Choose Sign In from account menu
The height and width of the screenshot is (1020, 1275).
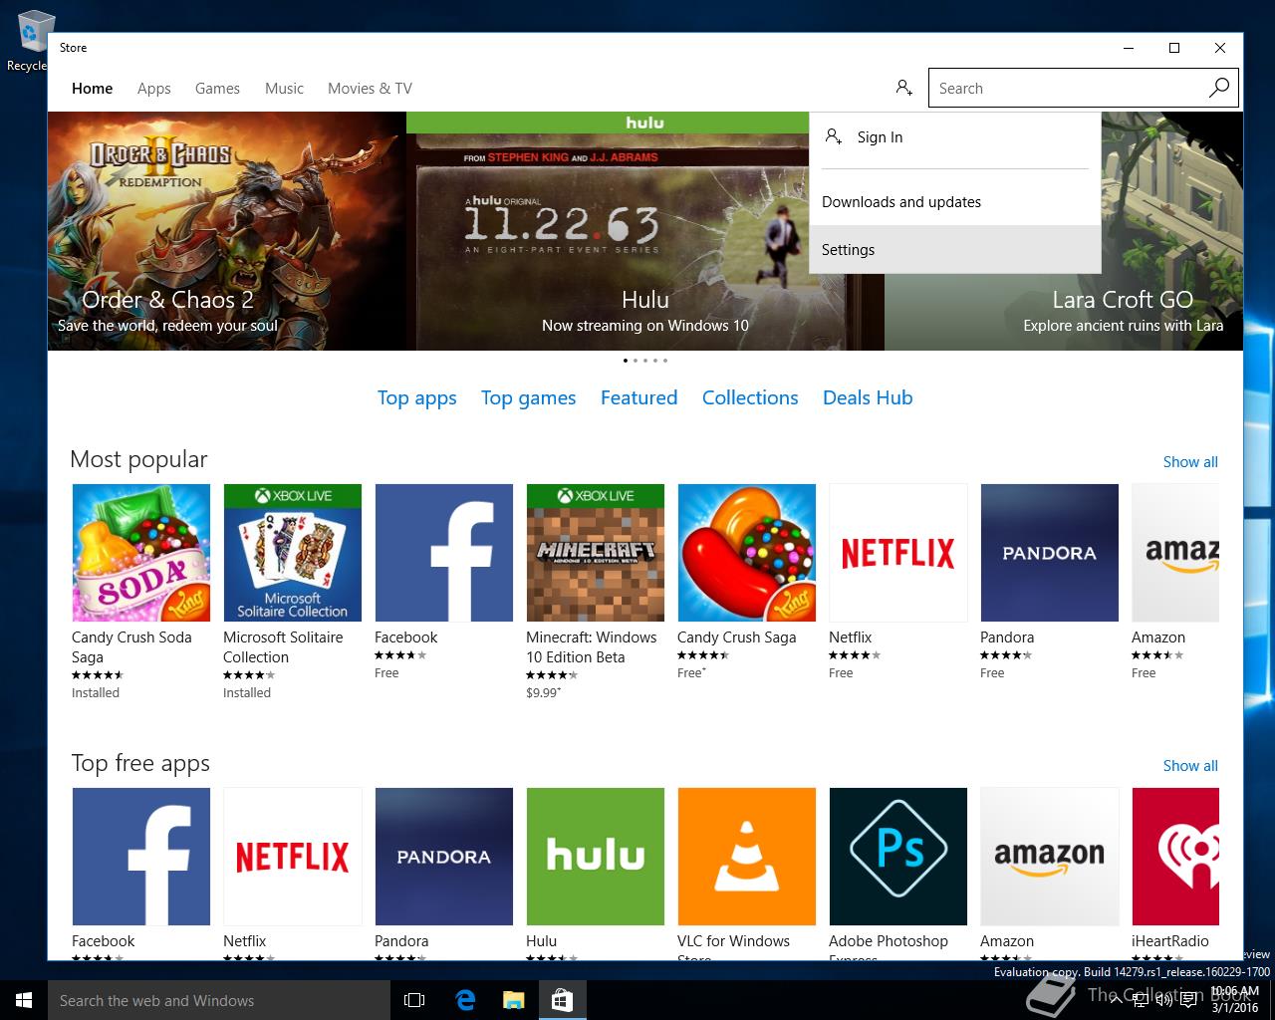pos(955,137)
